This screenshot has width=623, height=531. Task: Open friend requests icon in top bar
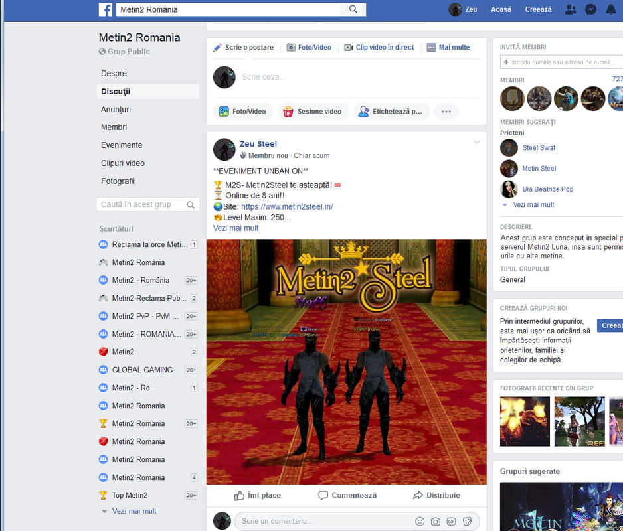point(571,9)
